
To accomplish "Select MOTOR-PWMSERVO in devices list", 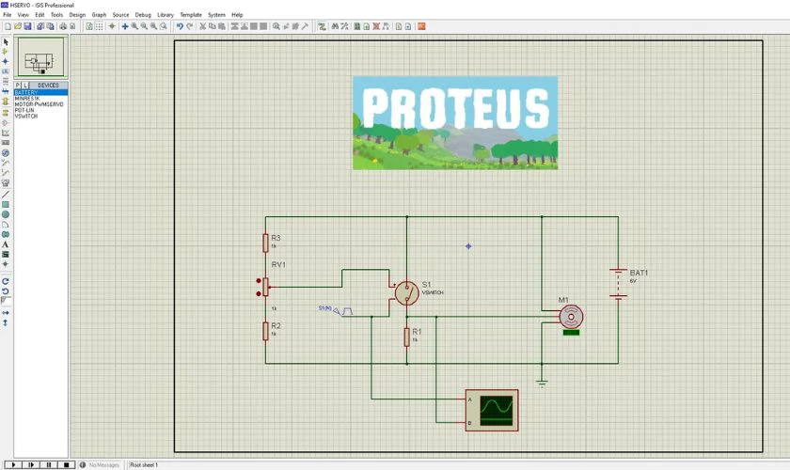I will tap(40, 104).
